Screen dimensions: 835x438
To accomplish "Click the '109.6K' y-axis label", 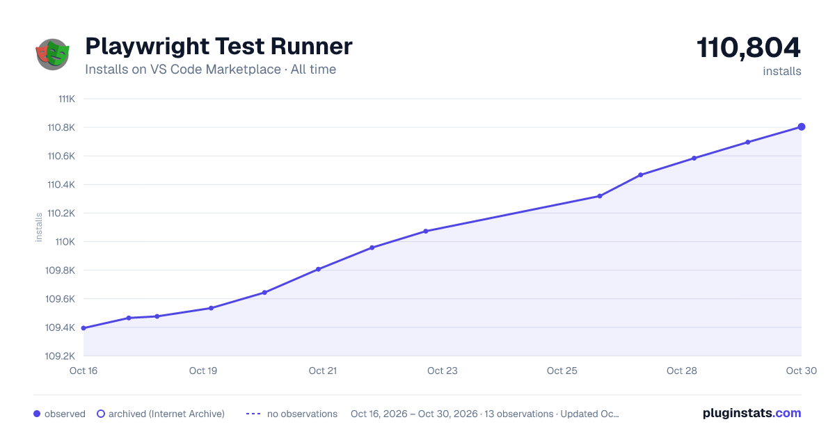I will (61, 299).
